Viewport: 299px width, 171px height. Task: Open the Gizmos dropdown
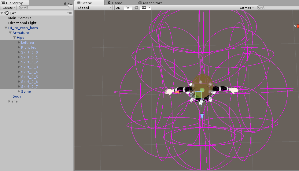tap(246, 8)
